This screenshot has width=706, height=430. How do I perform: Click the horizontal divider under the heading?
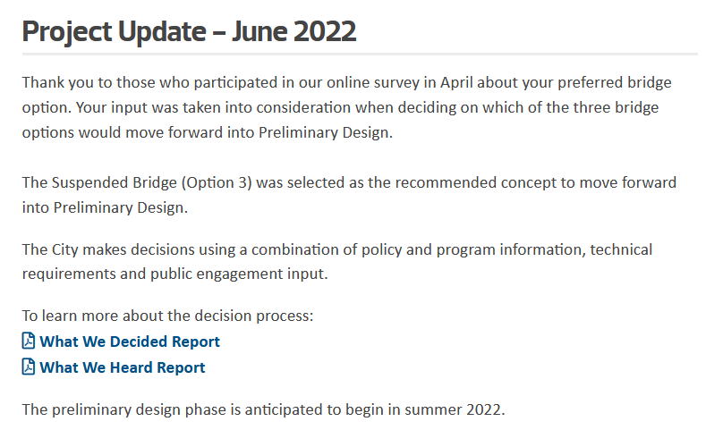pyautogui.click(x=360, y=54)
